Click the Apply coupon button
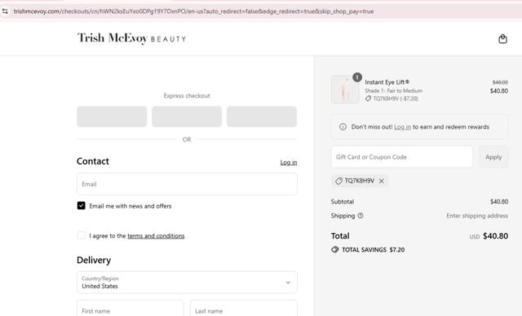Viewport: 522px width, 316px height. coord(493,157)
